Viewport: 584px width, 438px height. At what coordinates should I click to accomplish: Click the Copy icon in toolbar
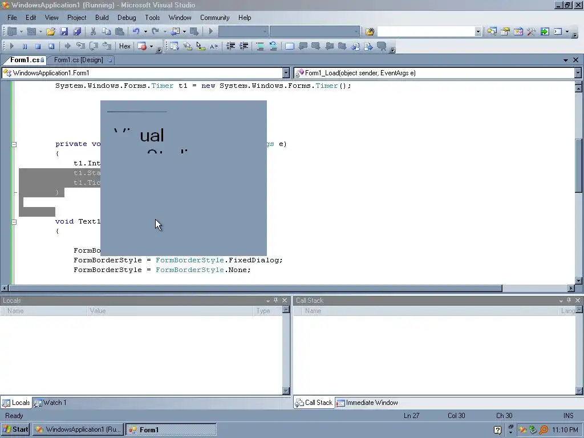coord(107,32)
